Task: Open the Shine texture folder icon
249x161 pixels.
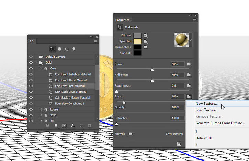Action: (189, 64)
